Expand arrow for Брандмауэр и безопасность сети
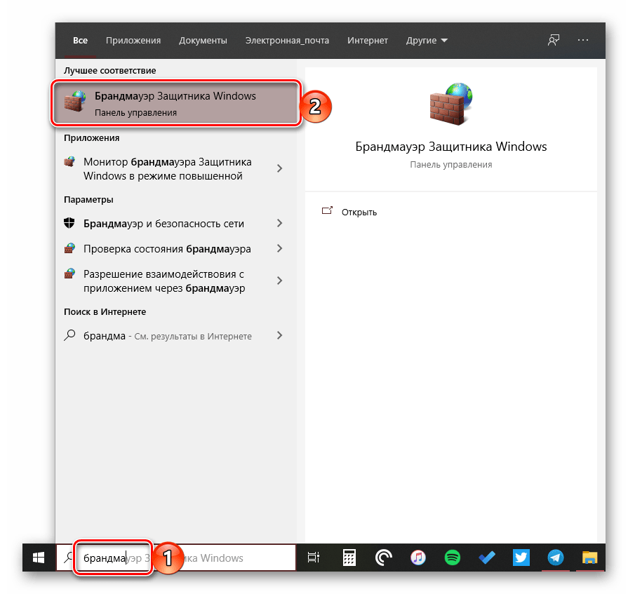628x594 pixels. click(x=280, y=224)
